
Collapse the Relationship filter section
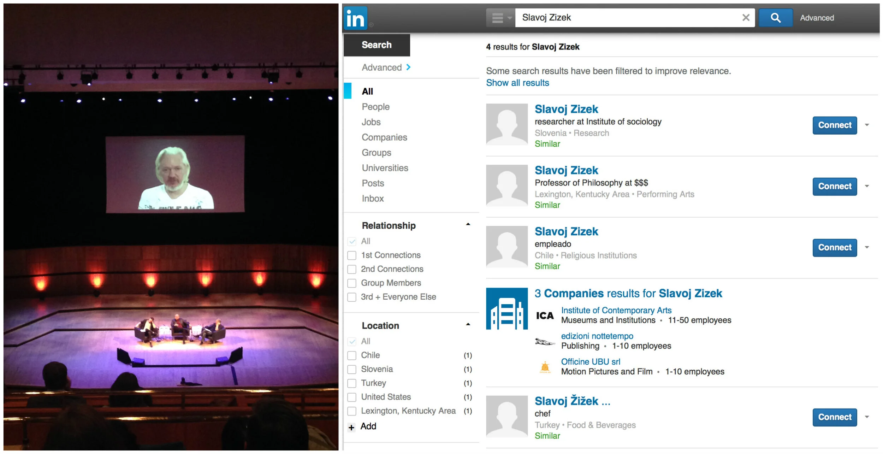pos(468,225)
